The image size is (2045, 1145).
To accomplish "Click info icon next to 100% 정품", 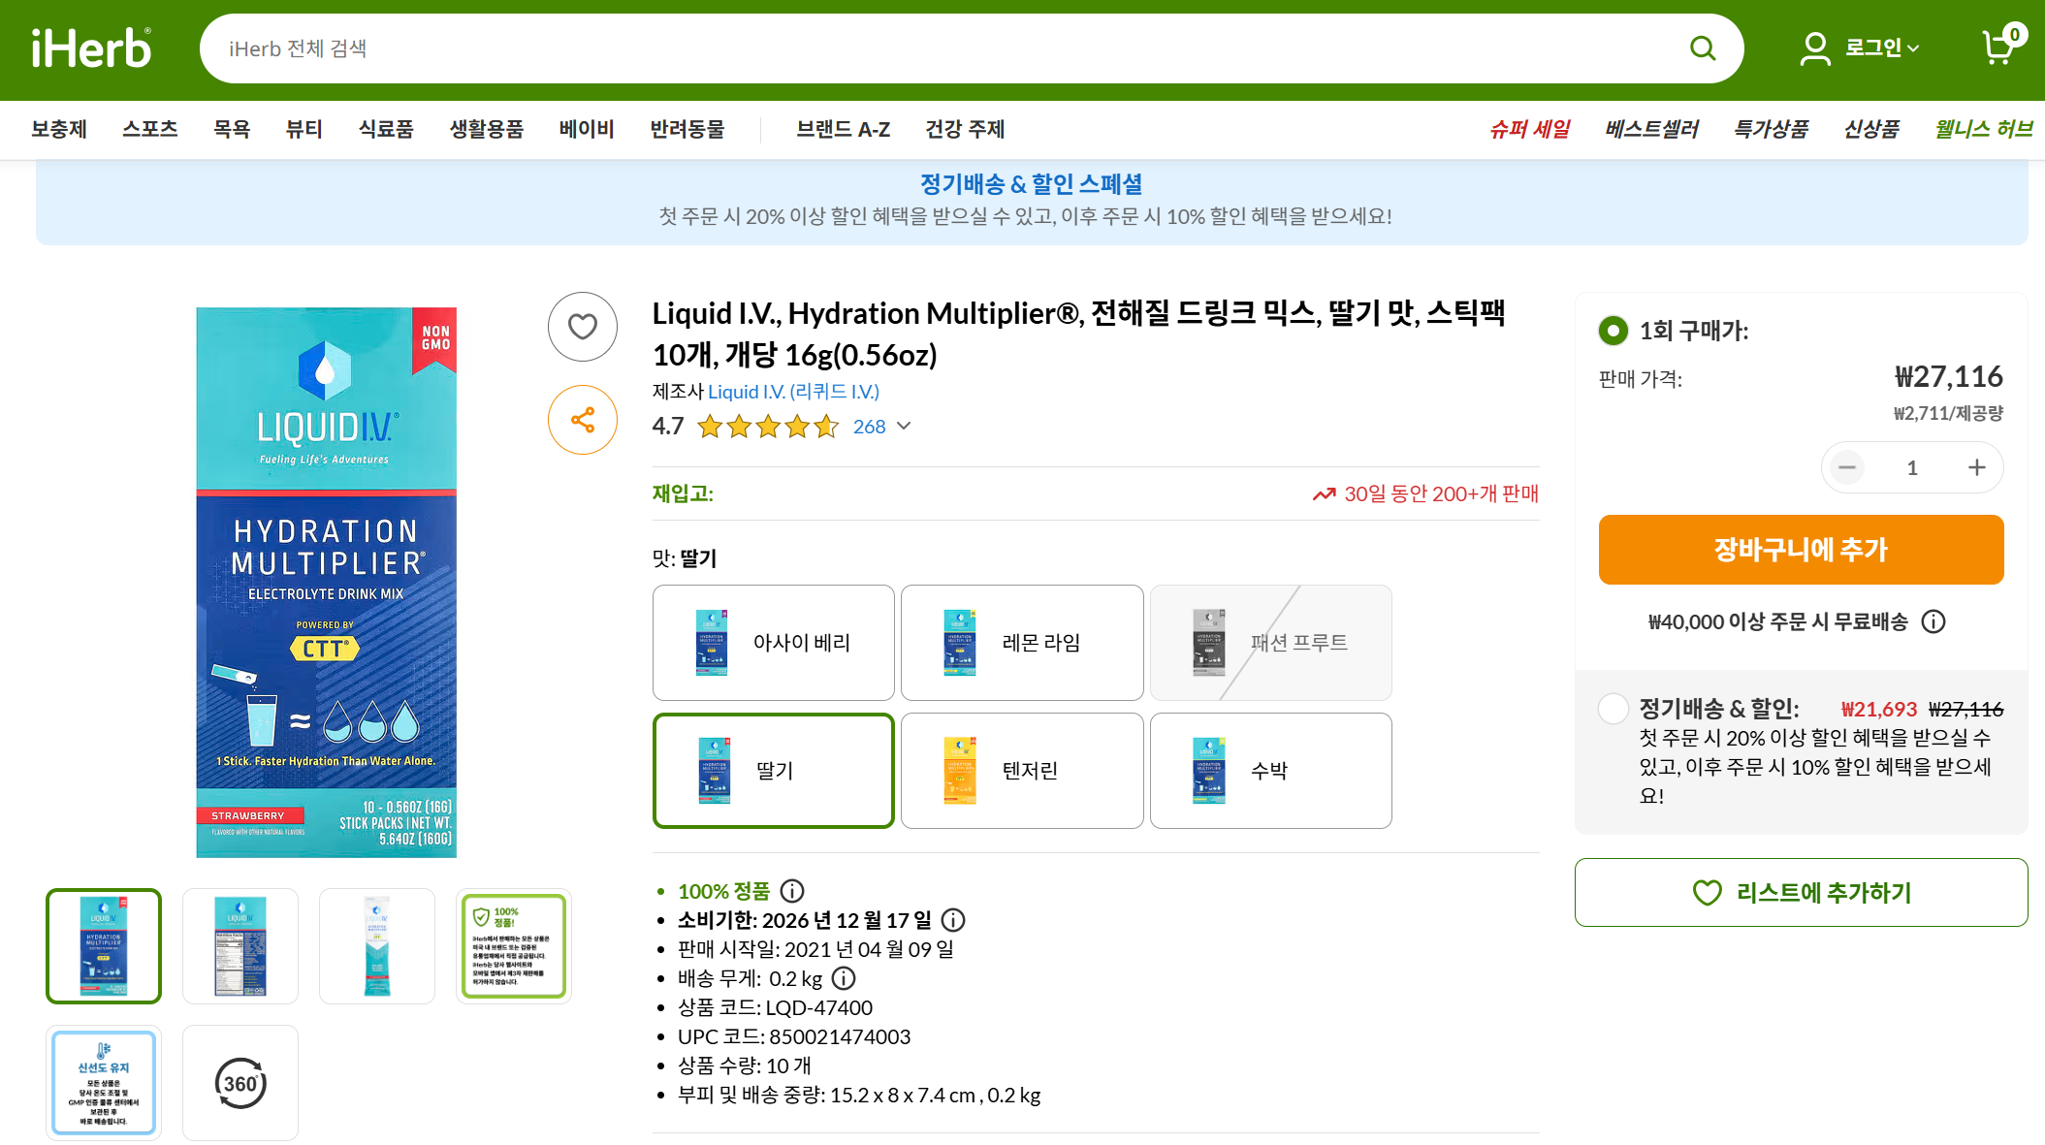I will click(792, 891).
